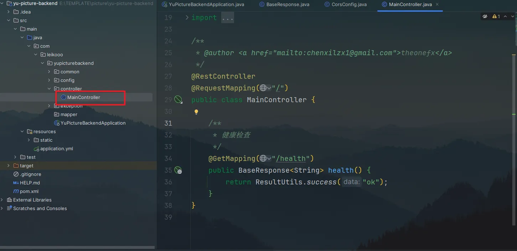517x251 pixels.
Task: Click the Spring bean gutter icon on line 29
Action: point(178,100)
